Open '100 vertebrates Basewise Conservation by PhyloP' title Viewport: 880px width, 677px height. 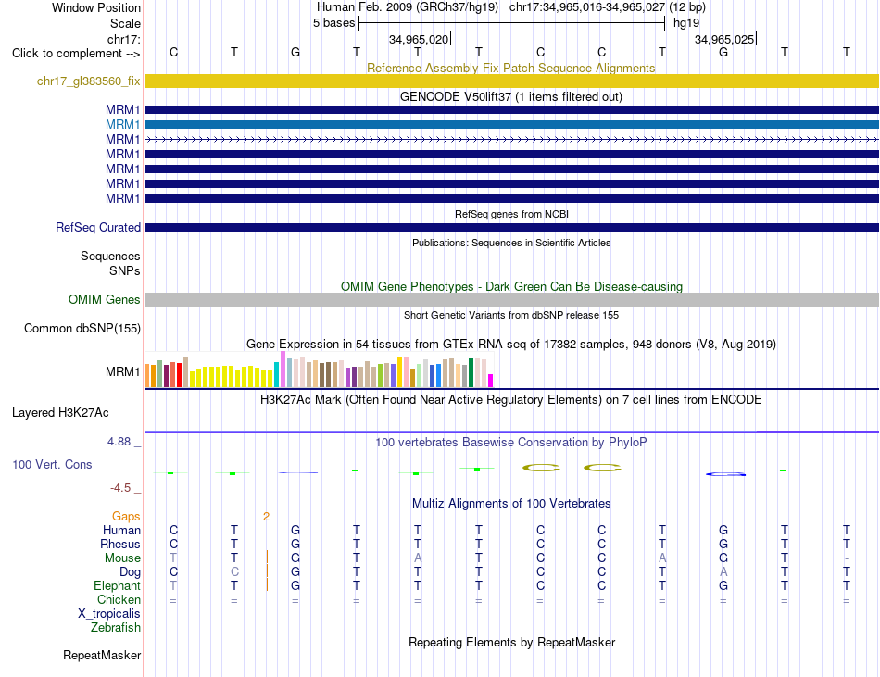point(510,443)
